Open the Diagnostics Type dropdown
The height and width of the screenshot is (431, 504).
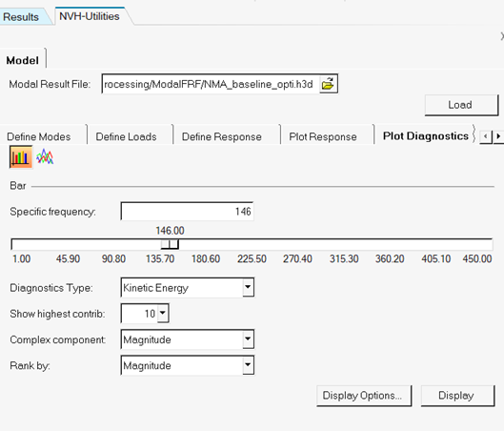[x=248, y=287]
